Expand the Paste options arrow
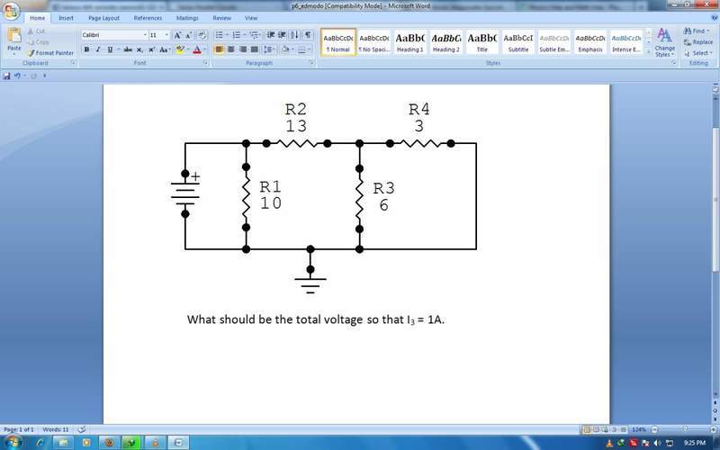Screen dimensions: 720x450 [x=14, y=54]
